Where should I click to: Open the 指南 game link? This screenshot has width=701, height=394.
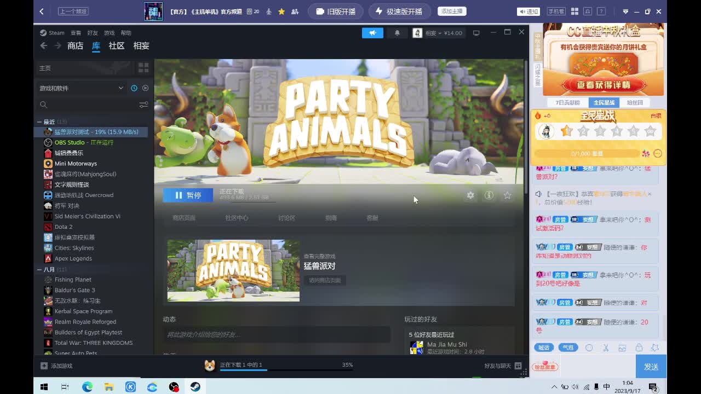(x=331, y=218)
